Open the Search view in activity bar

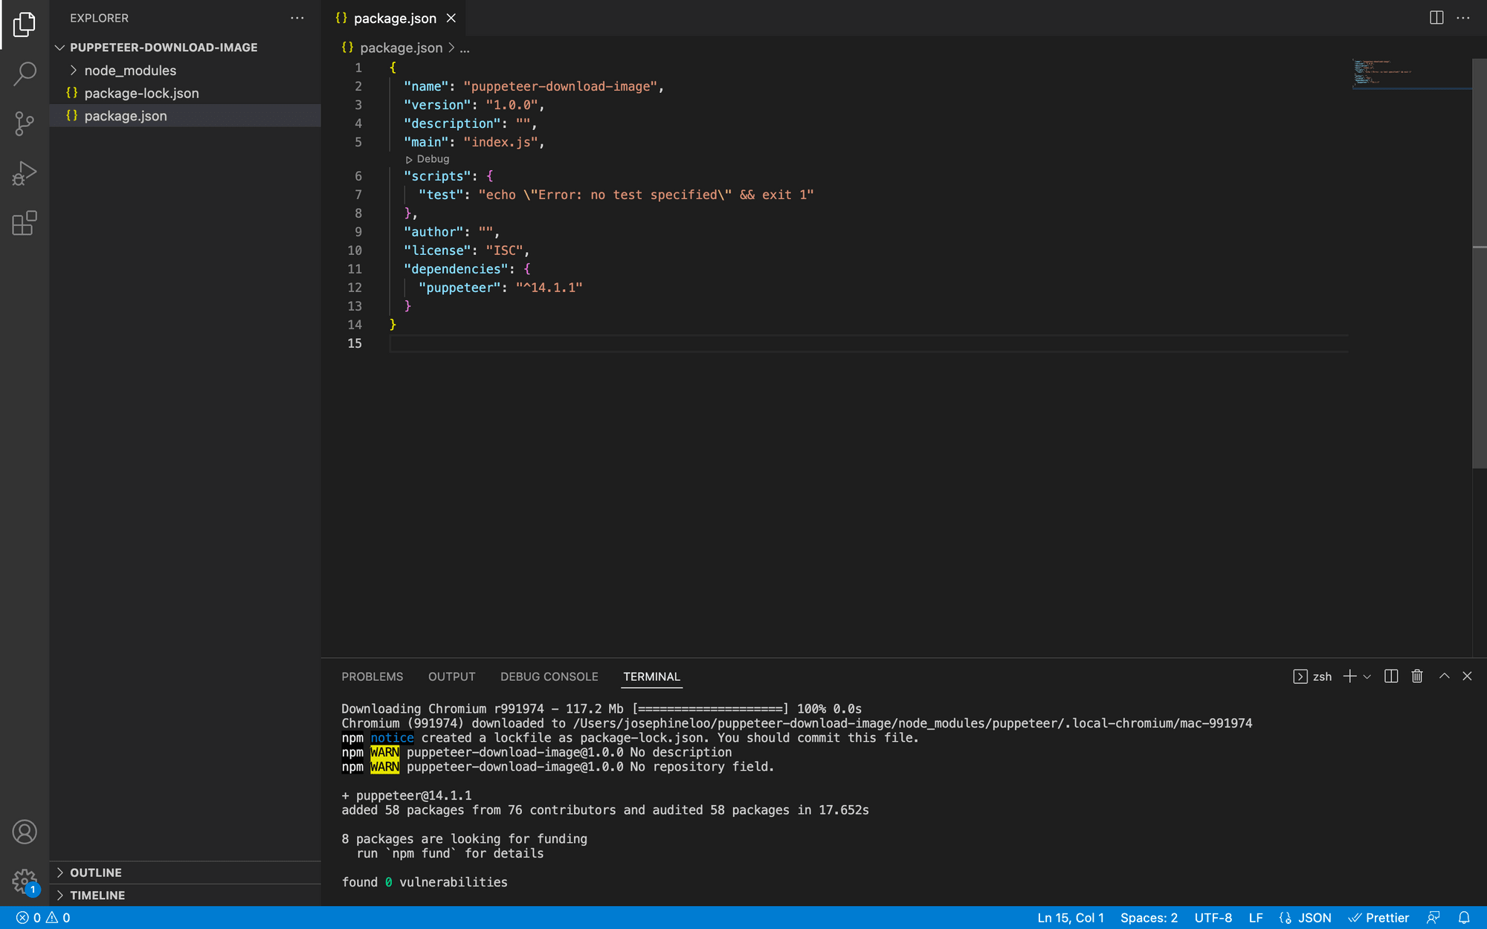click(25, 74)
